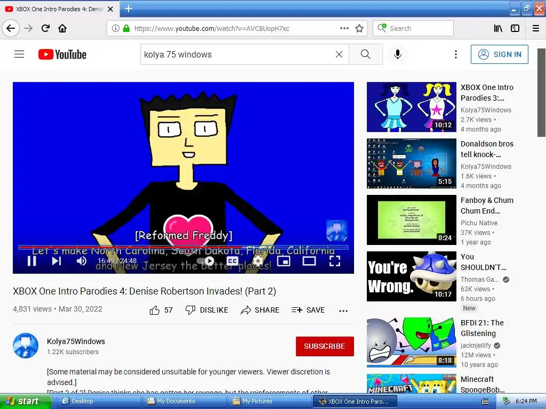Open YouTube settings three-dot menu
Viewport: 546px width, 409px height.
pos(455,54)
